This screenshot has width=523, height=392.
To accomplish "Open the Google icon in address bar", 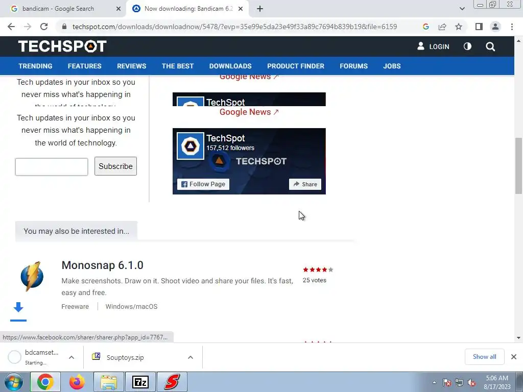I will tap(425, 27).
